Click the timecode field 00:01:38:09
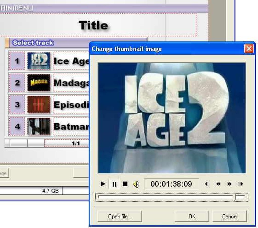Viewport: 258px width, 228px height. click(171, 184)
